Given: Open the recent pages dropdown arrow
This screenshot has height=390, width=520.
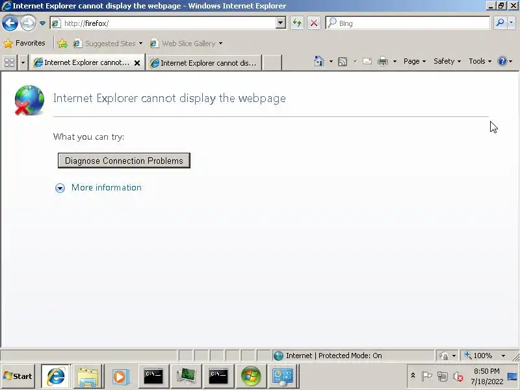Looking at the screenshot, I should [x=42, y=23].
